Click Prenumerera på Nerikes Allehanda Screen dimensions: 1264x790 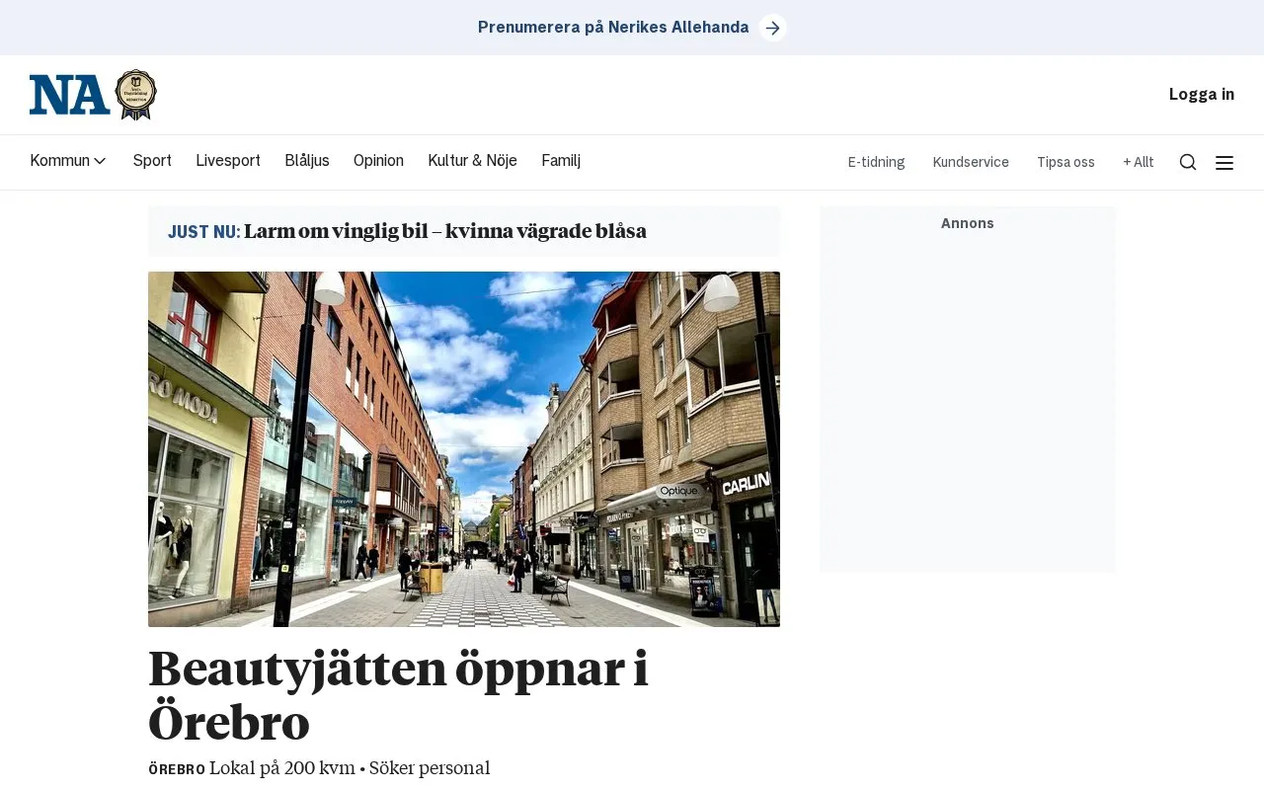coord(613,28)
